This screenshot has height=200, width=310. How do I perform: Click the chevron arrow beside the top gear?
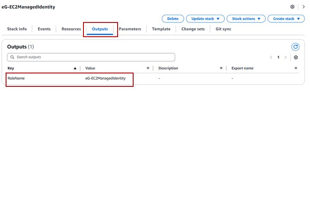[303, 7]
